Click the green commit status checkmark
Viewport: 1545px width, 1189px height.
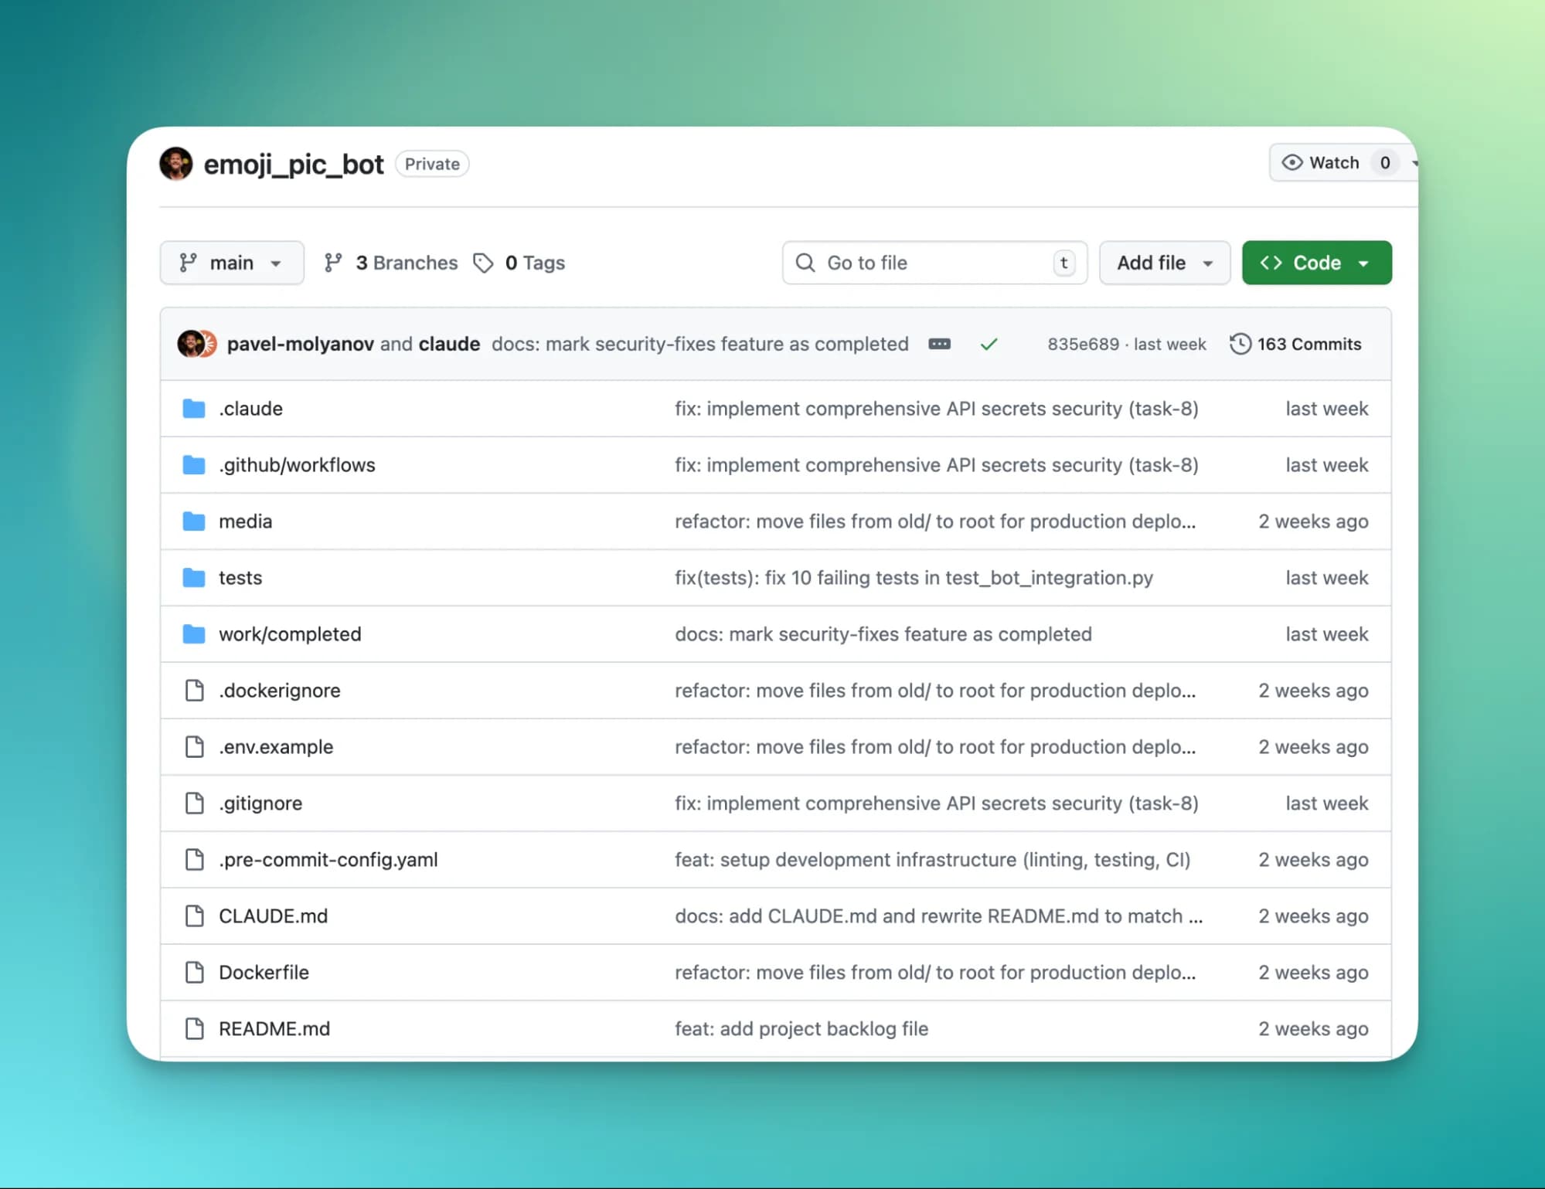(x=989, y=345)
